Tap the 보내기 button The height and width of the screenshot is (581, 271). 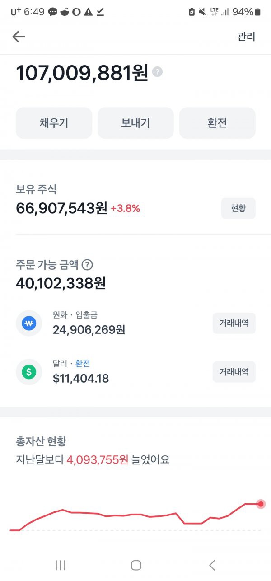(x=135, y=123)
